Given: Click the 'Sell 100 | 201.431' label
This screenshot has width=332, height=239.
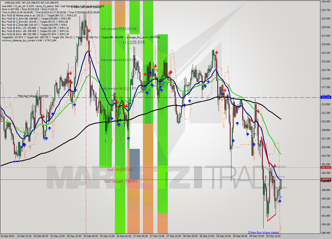Looking at the screenshot, I should (x=120, y=170).
